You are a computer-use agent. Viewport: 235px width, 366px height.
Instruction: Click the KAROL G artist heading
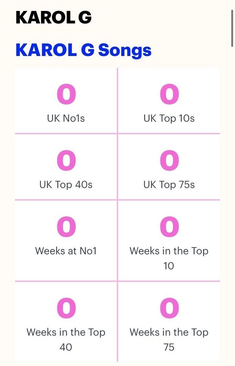point(54,18)
